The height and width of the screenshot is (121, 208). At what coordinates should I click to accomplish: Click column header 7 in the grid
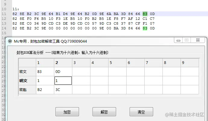pyautogui.click(x=153, y=63)
